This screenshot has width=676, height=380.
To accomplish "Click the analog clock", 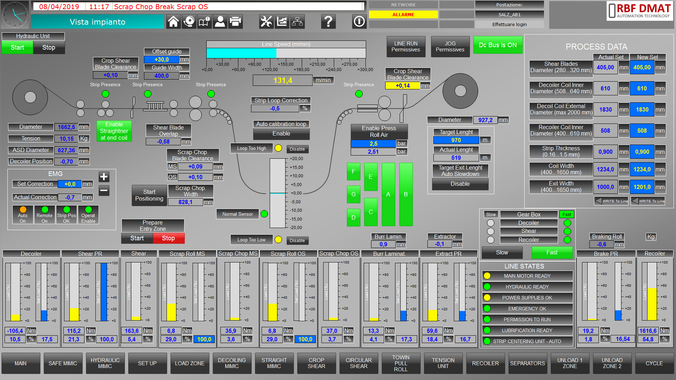I will pyautogui.click(x=15, y=15).
